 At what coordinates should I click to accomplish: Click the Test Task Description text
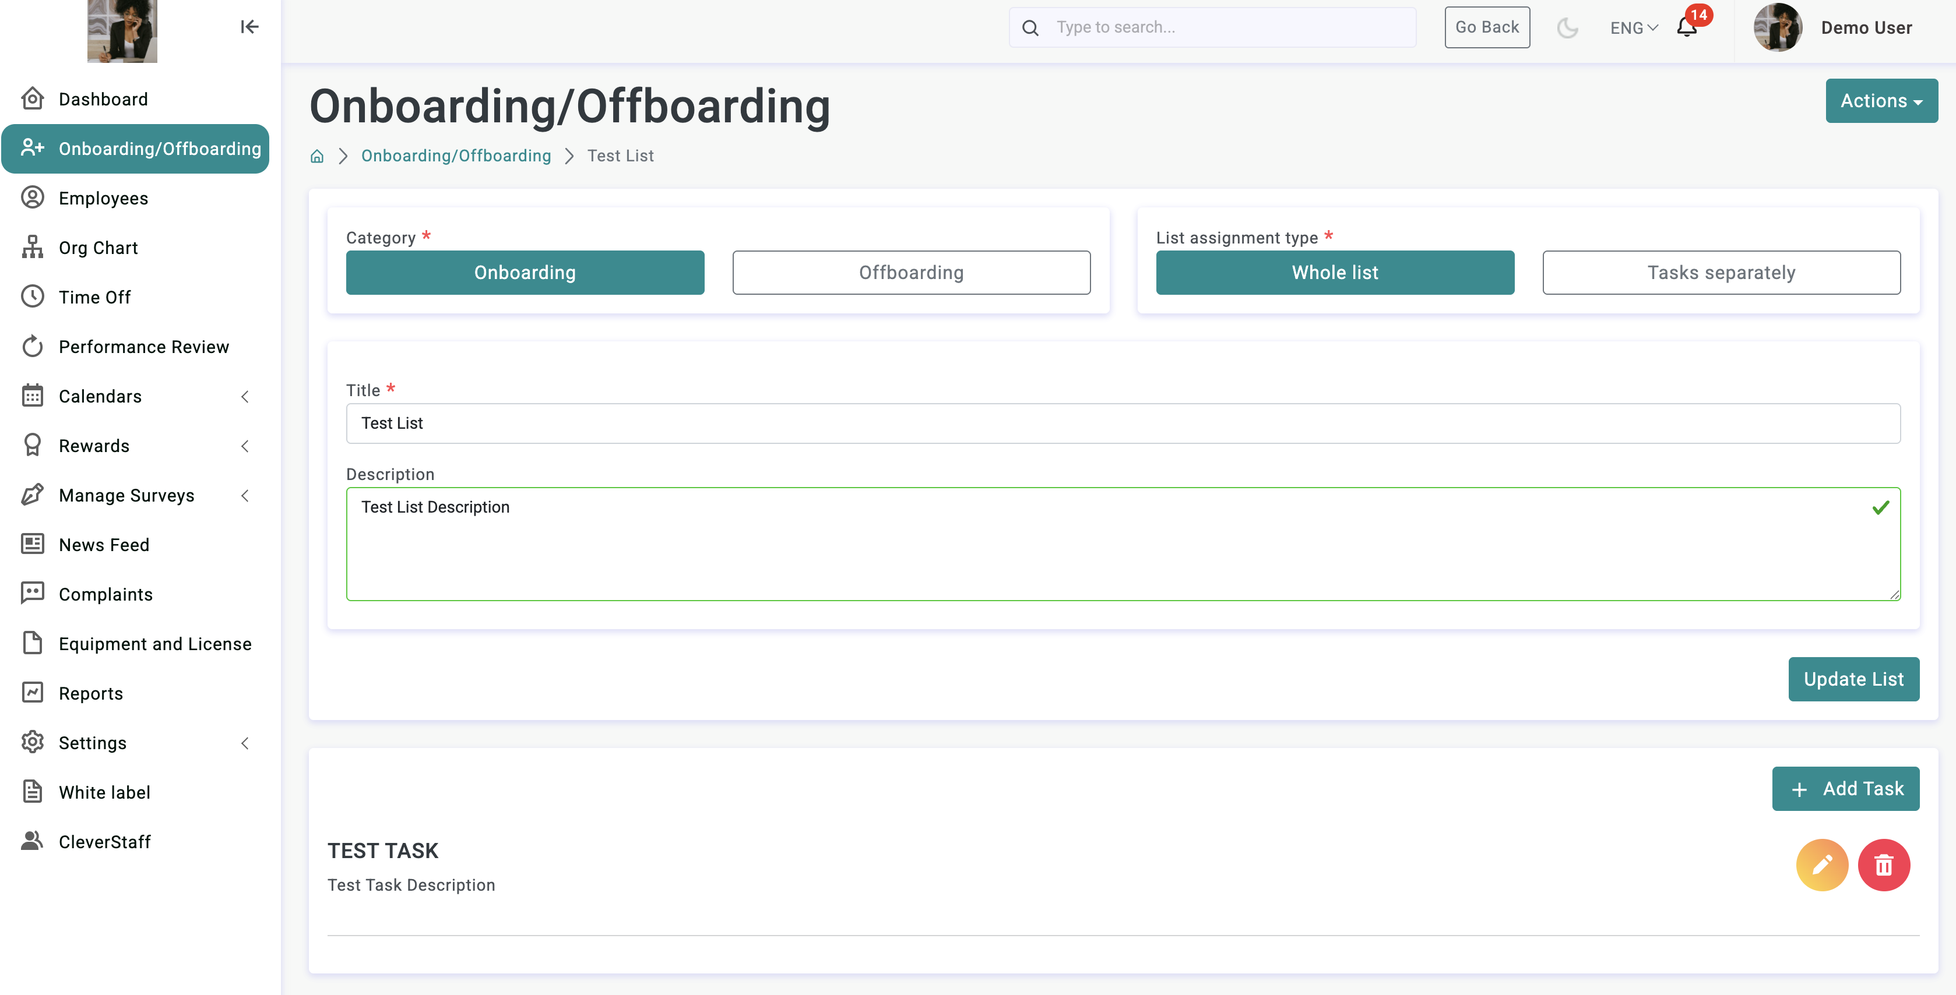tap(411, 885)
